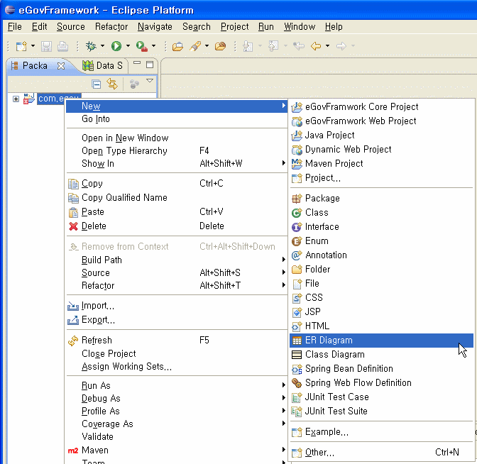Viewport: 477px width, 464px height.
Task: Click Refresh in context menu
Action: click(x=97, y=341)
